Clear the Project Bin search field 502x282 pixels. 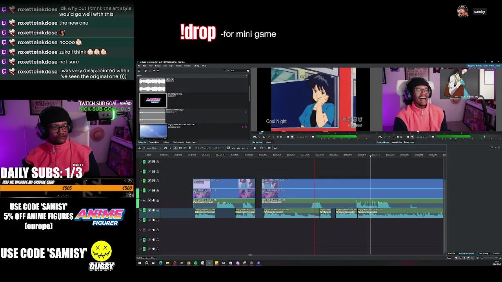point(247,70)
